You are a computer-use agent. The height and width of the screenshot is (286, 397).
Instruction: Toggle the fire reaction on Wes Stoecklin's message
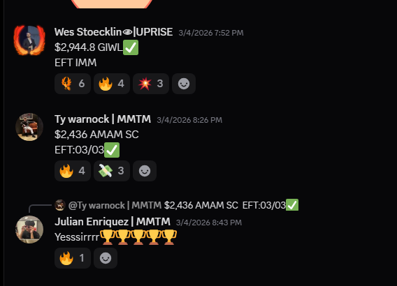[112, 84]
